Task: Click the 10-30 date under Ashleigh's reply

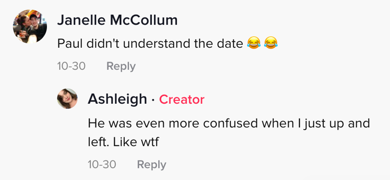Action: 102,165
